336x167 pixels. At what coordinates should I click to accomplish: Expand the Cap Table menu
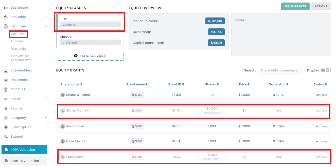18,17
